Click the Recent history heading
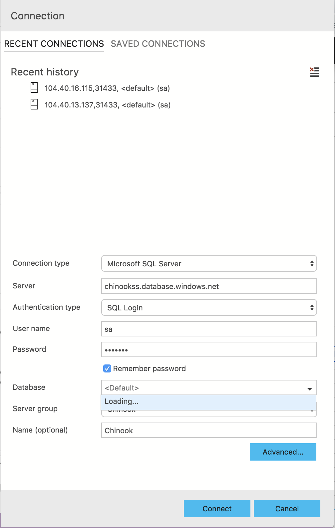The image size is (335, 528). (x=45, y=72)
